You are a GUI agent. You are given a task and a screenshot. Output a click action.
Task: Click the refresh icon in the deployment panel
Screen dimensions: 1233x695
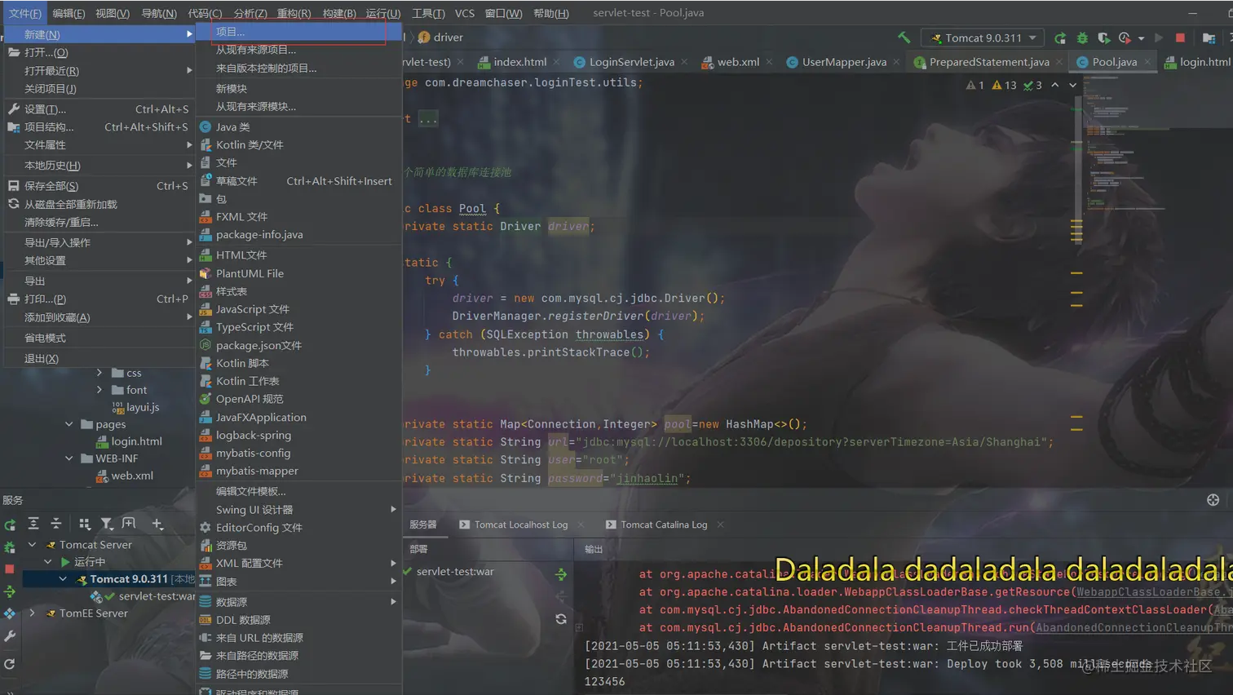[561, 619]
